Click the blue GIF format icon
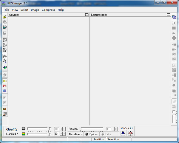Screen dimensions: 179x143 5,90
